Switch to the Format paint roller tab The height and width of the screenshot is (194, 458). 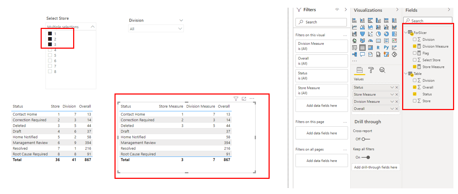pyautogui.click(x=371, y=70)
